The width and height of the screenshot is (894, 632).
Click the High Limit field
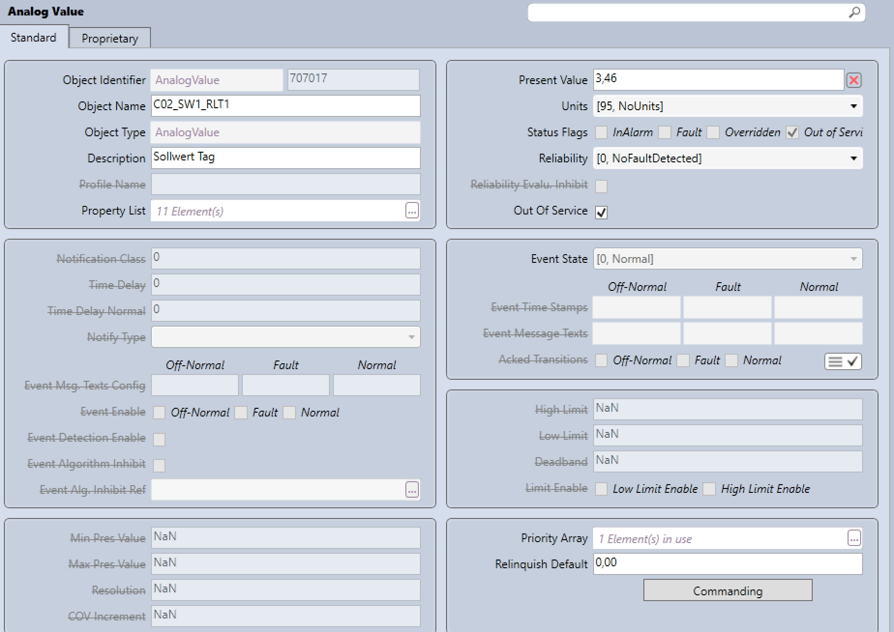[728, 410]
